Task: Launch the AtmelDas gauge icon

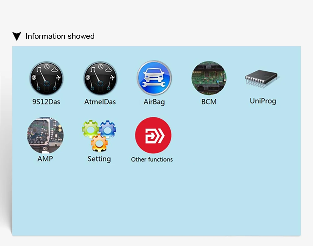Action: click(100, 78)
